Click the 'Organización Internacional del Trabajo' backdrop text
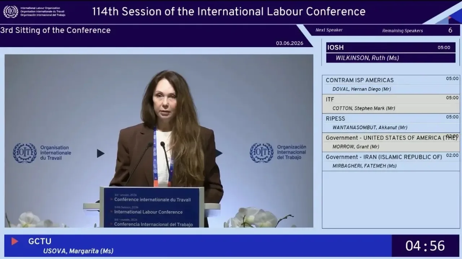Image resolution: width=462 pixels, height=259 pixels. click(x=292, y=152)
